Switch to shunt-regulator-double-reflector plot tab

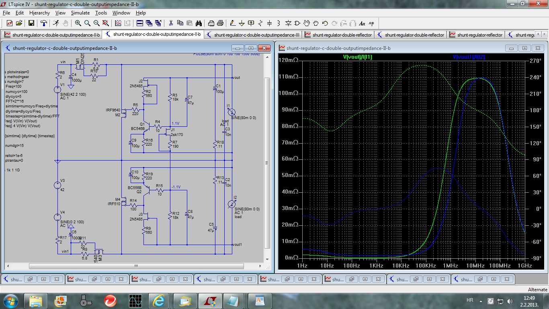[x=338, y=35]
